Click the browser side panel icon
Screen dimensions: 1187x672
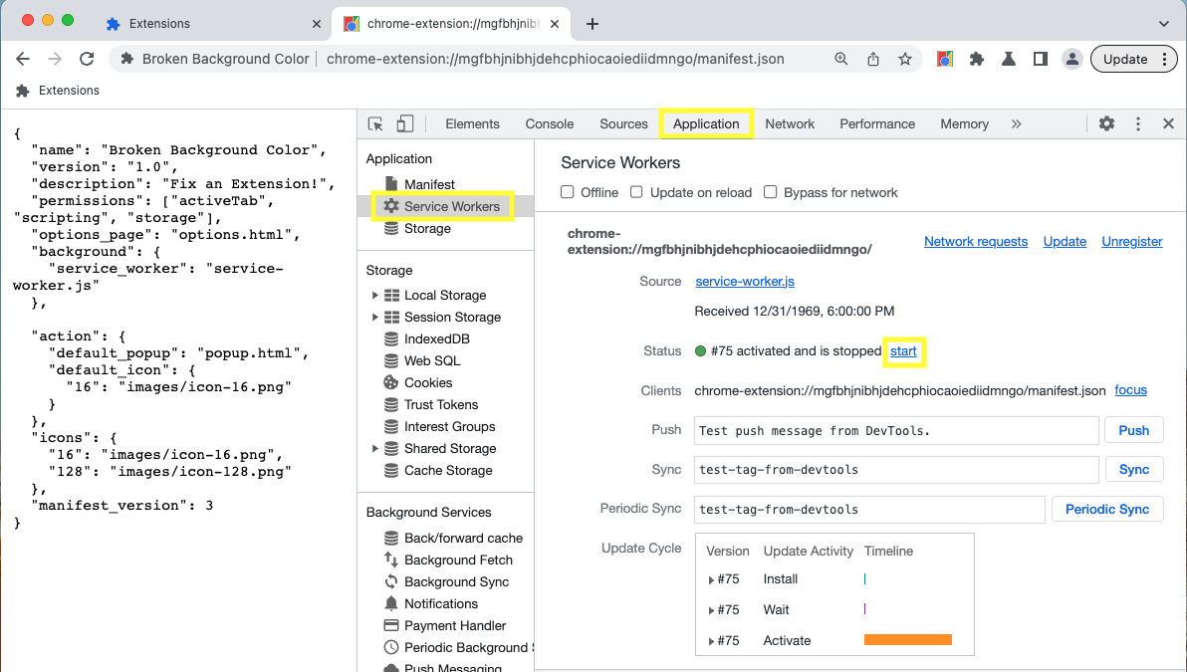coord(1040,59)
